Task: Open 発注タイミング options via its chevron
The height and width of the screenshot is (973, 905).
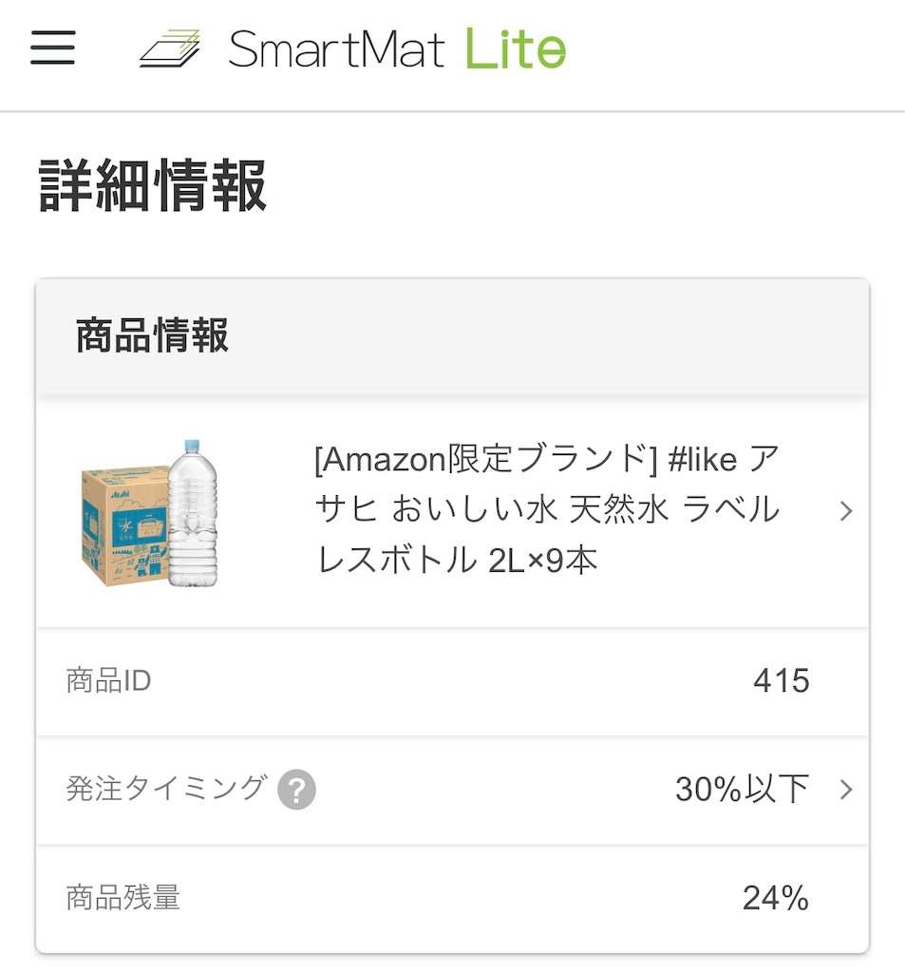Action: 846,790
